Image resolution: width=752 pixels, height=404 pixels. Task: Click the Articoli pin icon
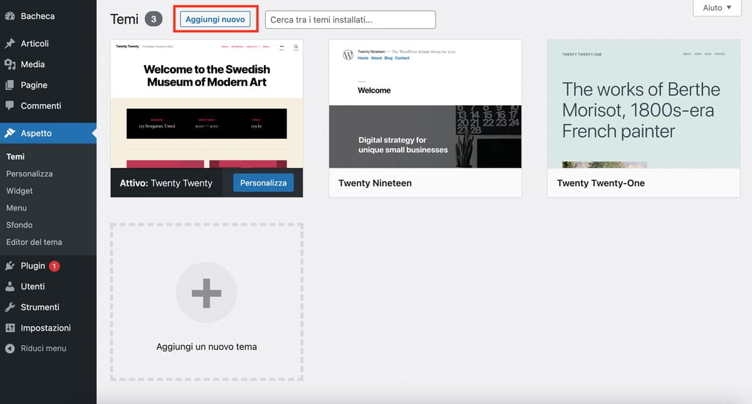10,44
